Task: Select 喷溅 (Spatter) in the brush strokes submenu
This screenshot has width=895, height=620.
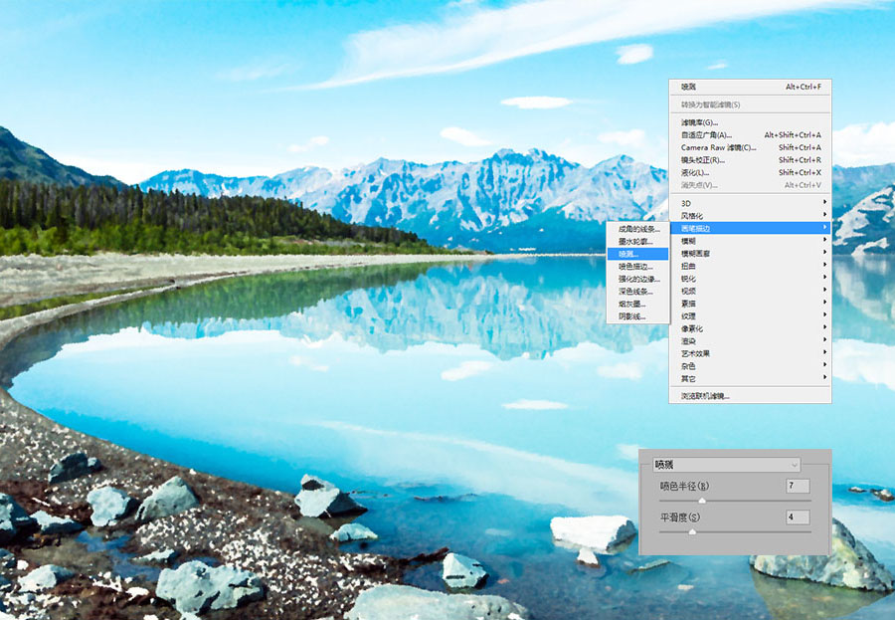Action: click(x=637, y=254)
